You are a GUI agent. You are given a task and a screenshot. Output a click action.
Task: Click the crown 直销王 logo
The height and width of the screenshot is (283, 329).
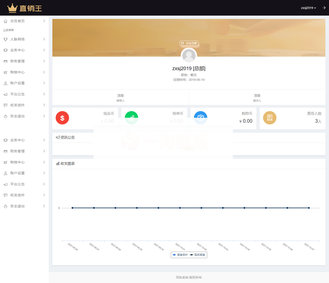tap(25, 8)
